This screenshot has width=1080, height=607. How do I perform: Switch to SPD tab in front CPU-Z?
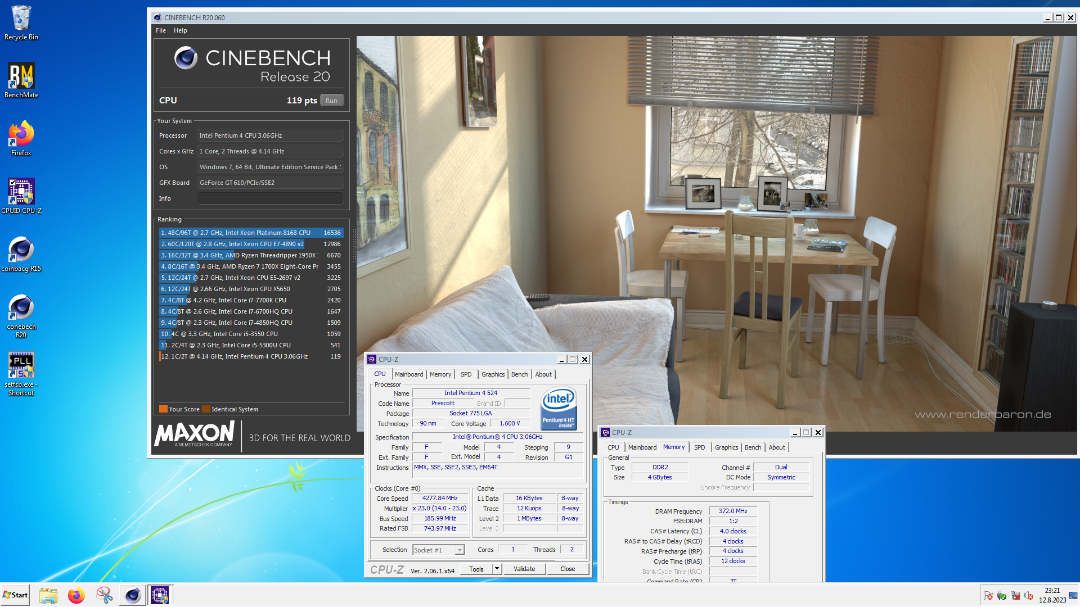(466, 374)
